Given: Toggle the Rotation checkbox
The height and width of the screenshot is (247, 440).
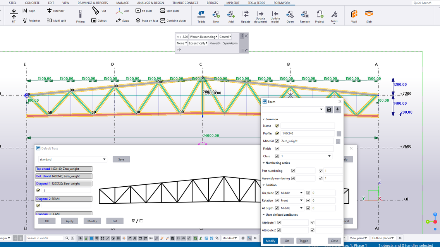Looking at the screenshot, I should pyautogui.click(x=277, y=200).
